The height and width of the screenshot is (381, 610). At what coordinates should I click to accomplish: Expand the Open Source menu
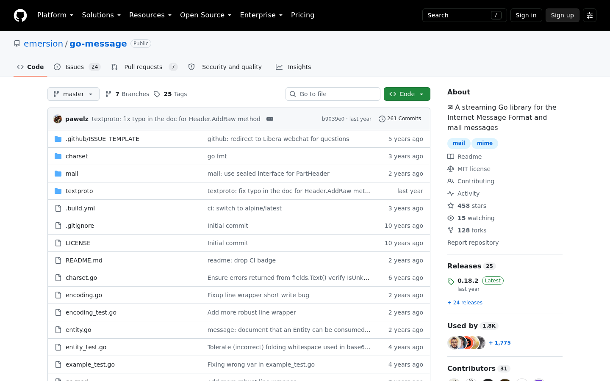[205, 15]
